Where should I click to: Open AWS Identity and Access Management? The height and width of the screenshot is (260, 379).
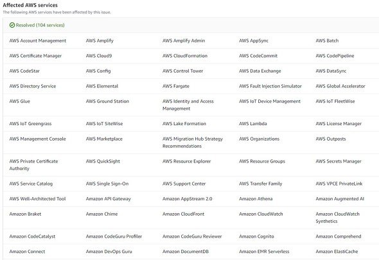tap(188, 105)
